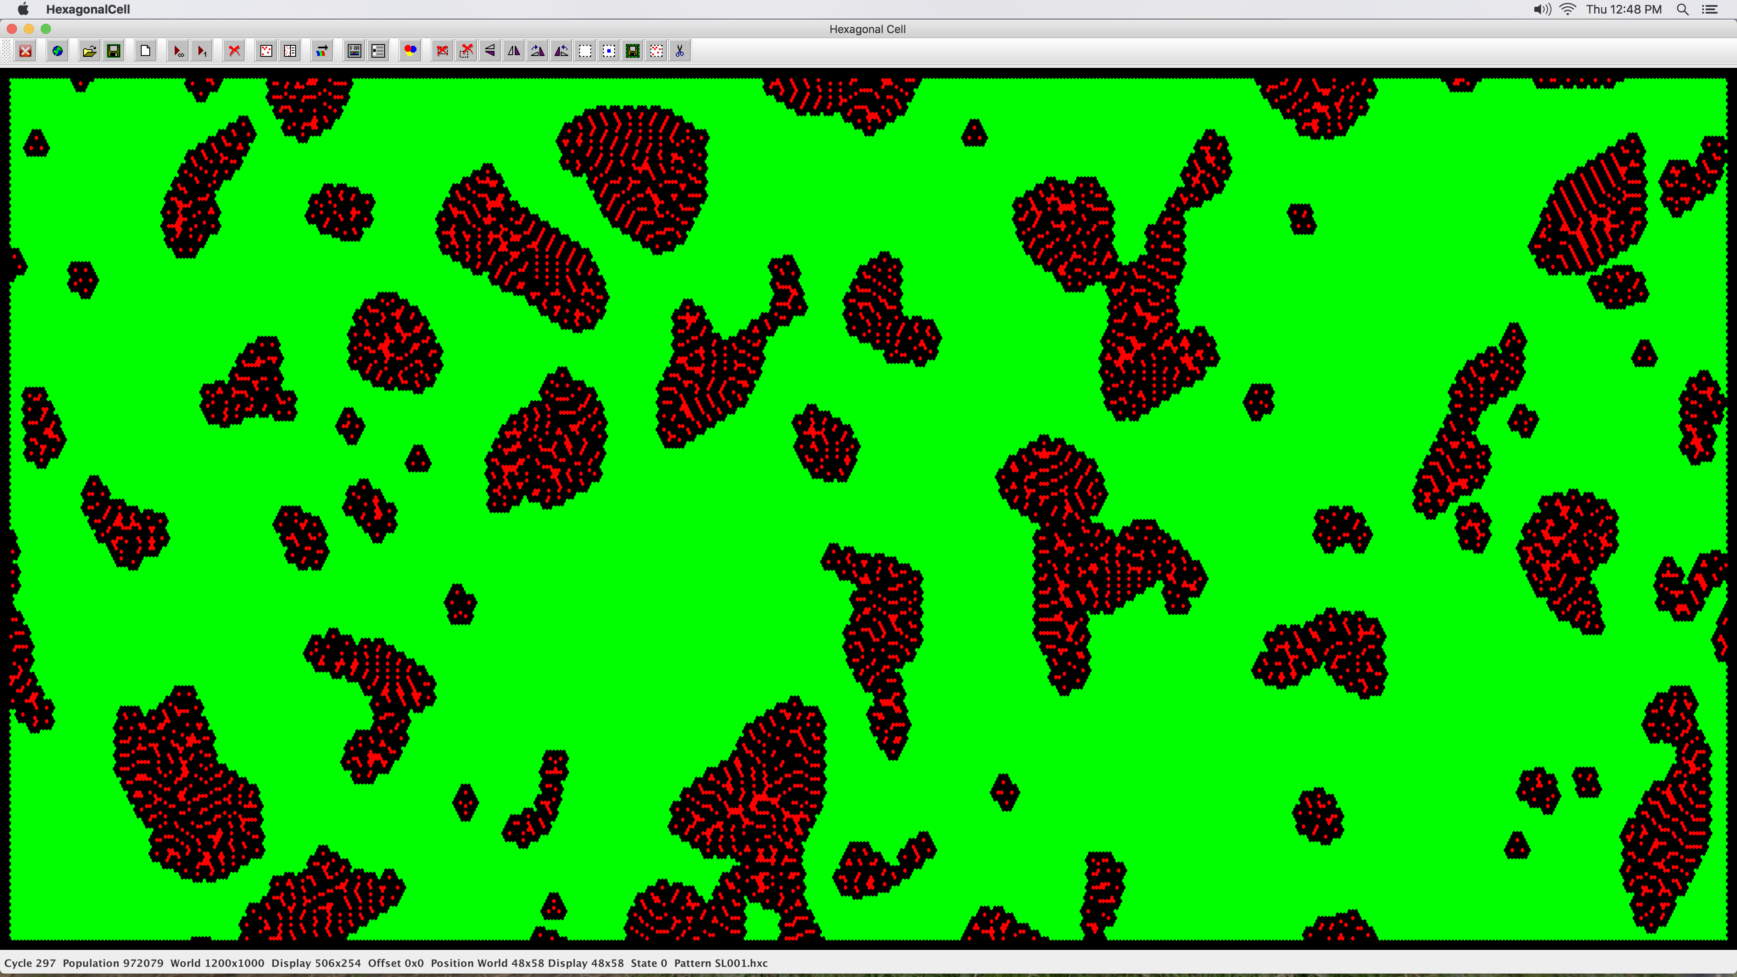Select the dashed rectangle selection tool
Screen dimensions: 1737x977
point(585,51)
